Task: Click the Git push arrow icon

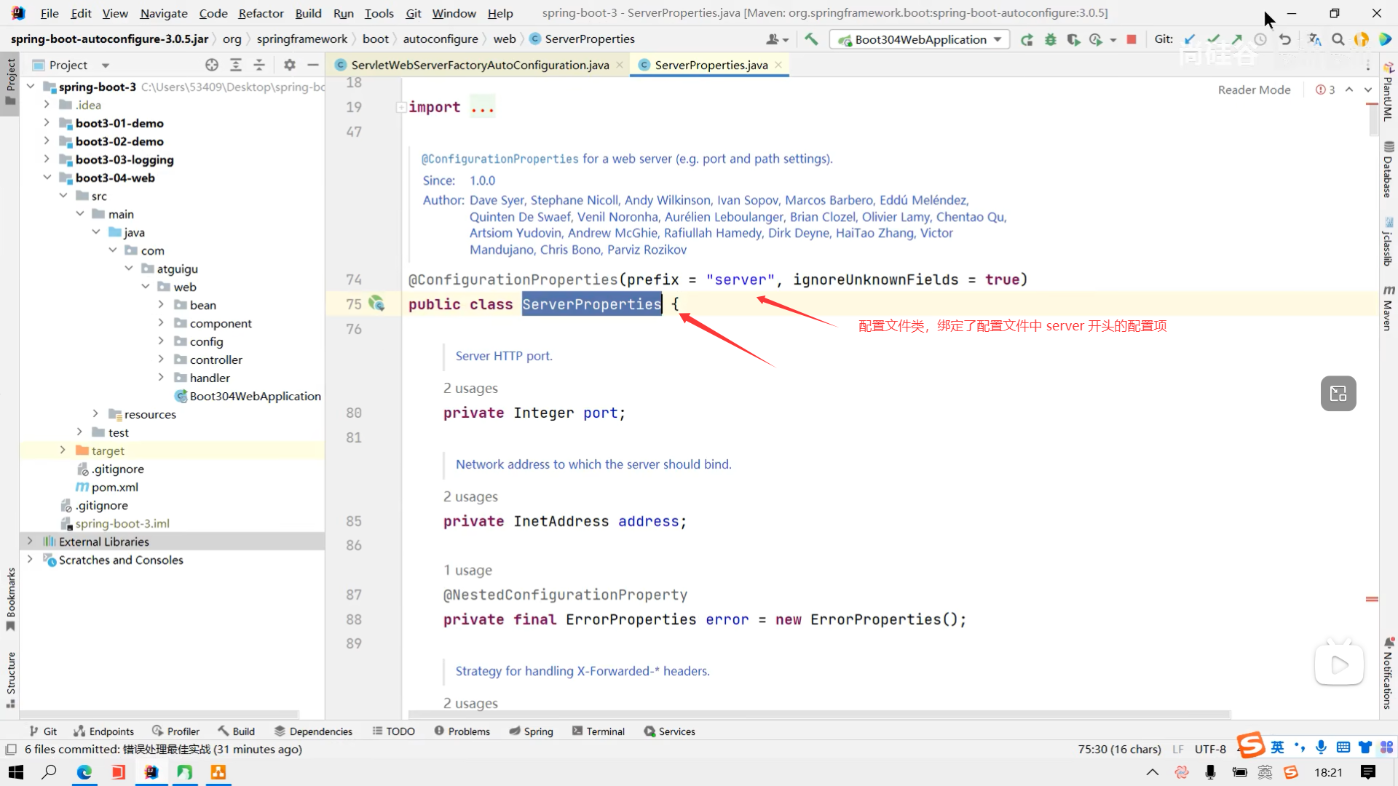Action: pos(1236,39)
